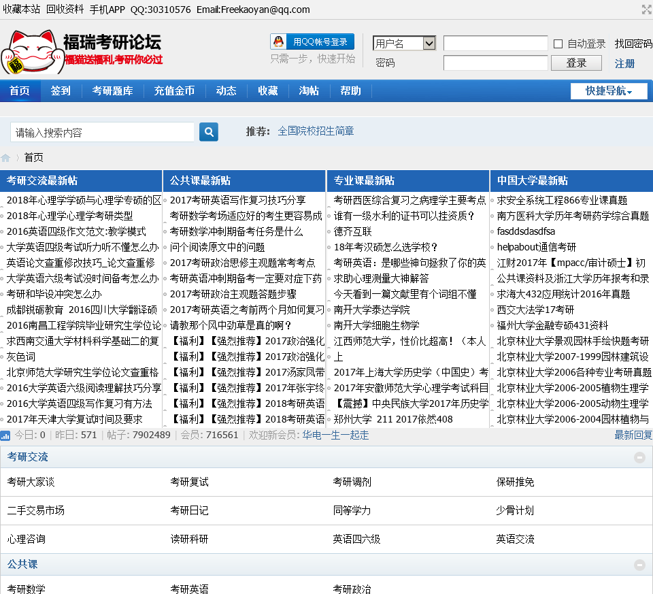Click the home icon in breadcrumb
Viewport: 653px width, 594px height.
pyautogui.click(x=6, y=158)
